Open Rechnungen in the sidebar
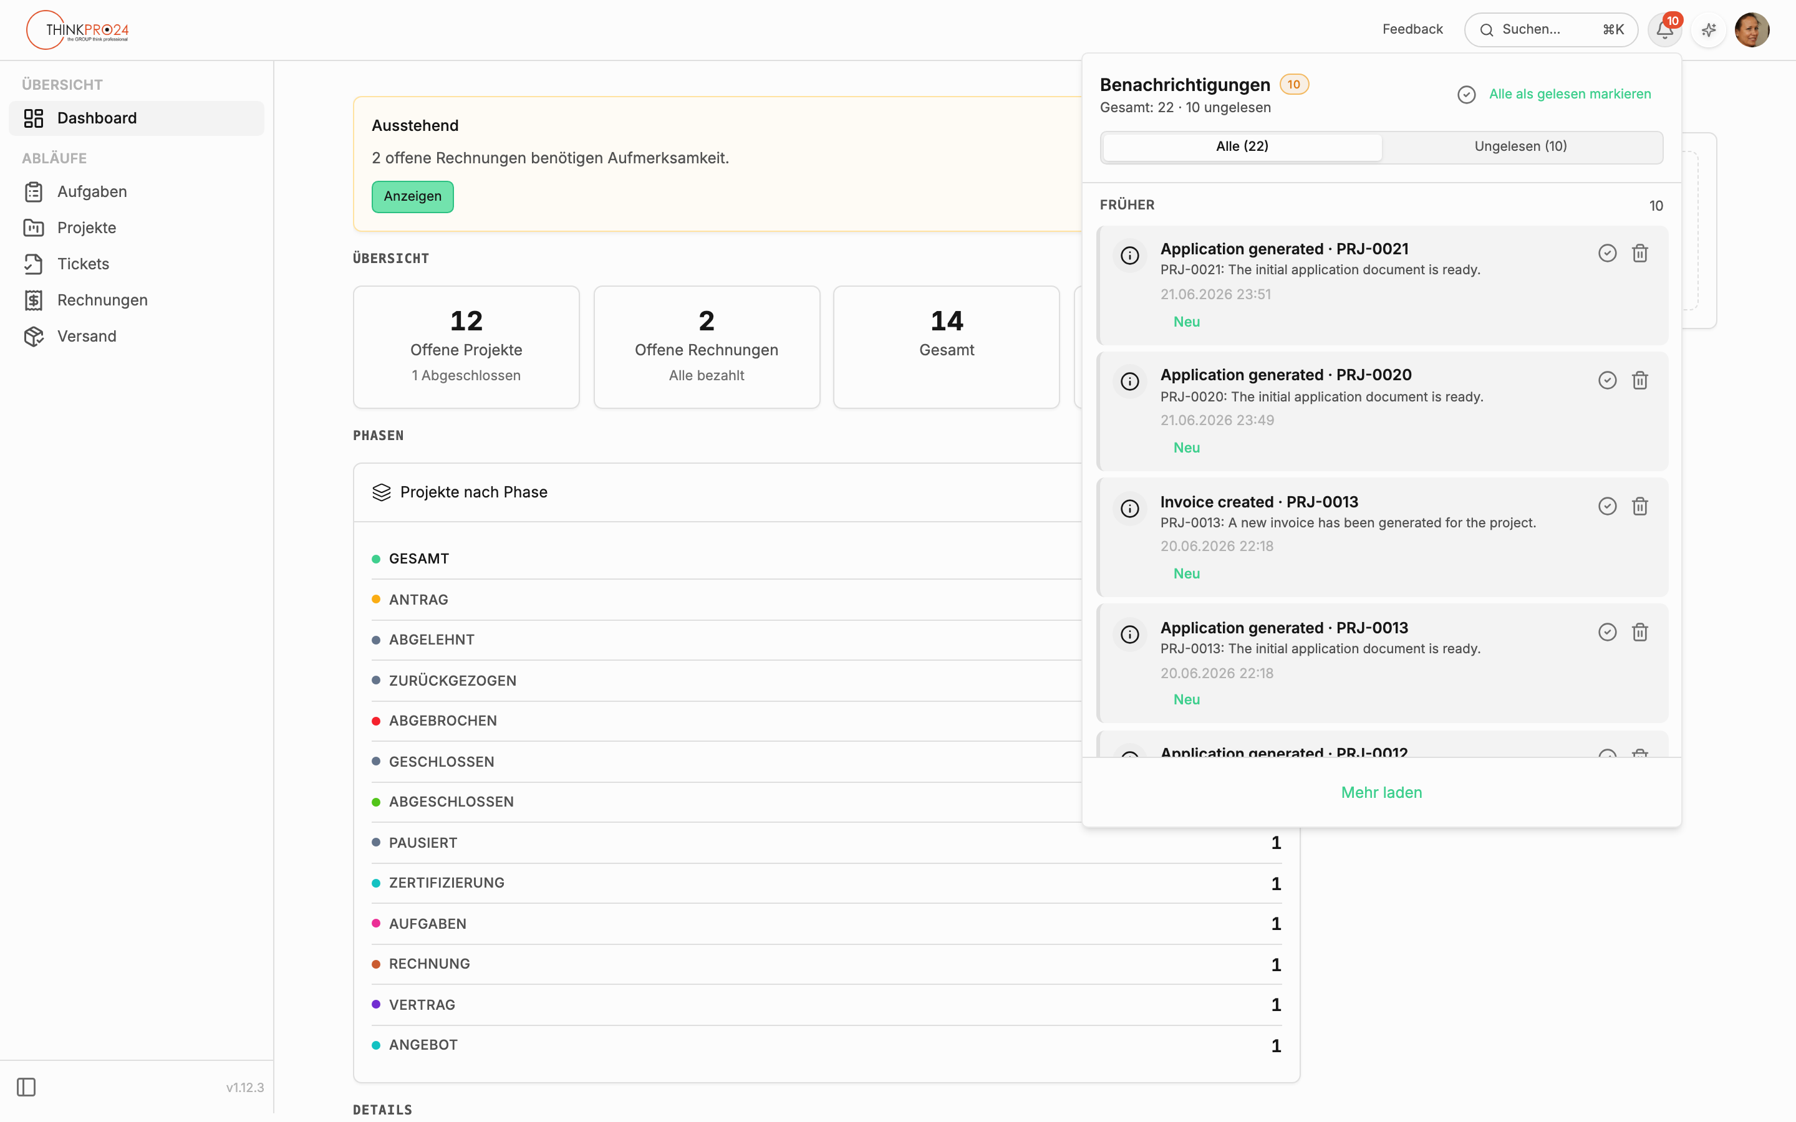Image resolution: width=1796 pixels, height=1122 pixels. (137, 300)
